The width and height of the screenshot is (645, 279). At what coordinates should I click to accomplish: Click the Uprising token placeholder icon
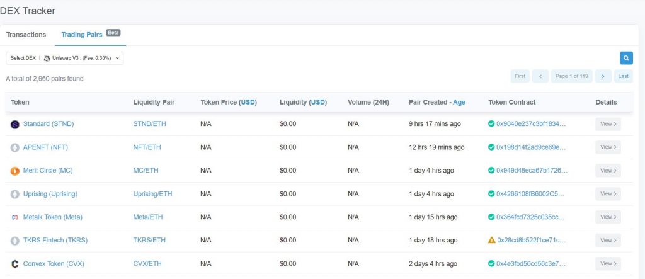tap(15, 194)
